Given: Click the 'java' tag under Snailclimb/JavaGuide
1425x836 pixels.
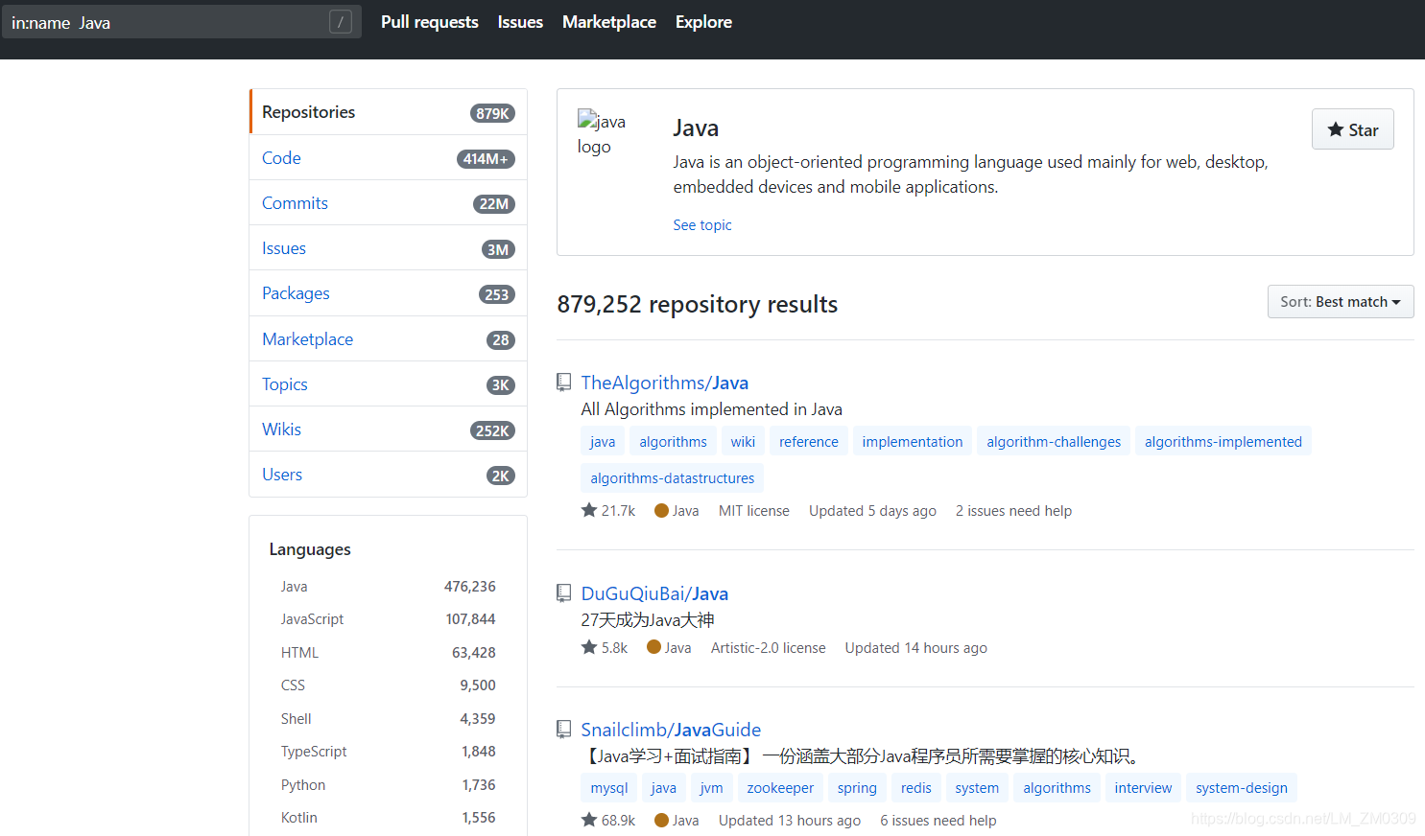Looking at the screenshot, I should point(664,787).
